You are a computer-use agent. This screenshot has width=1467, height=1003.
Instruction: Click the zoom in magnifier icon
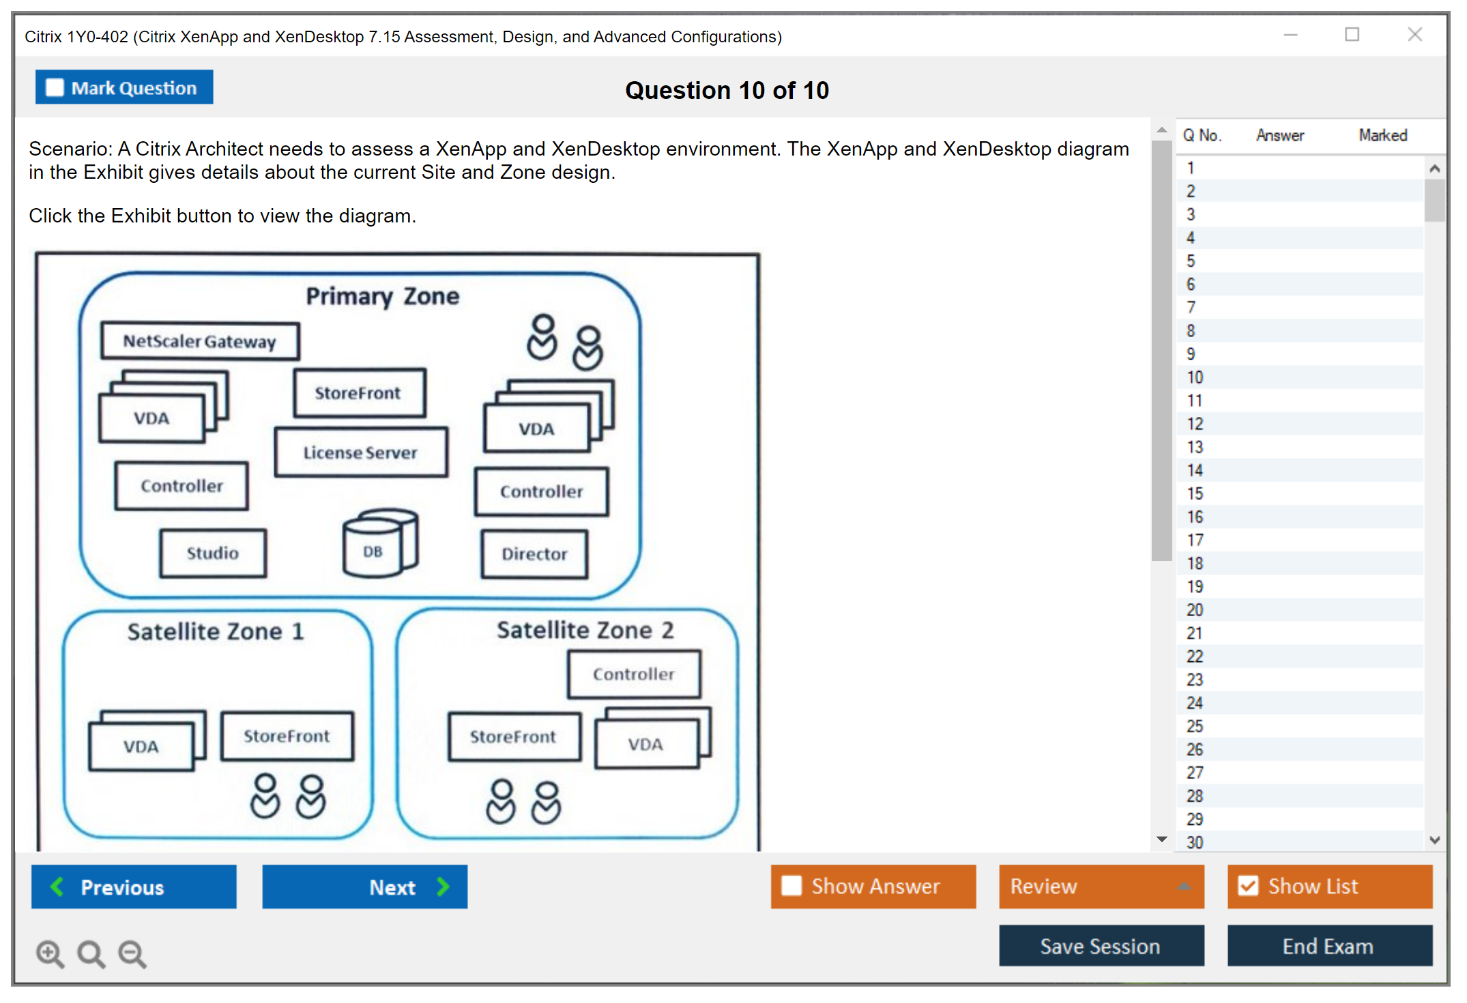pos(50,953)
